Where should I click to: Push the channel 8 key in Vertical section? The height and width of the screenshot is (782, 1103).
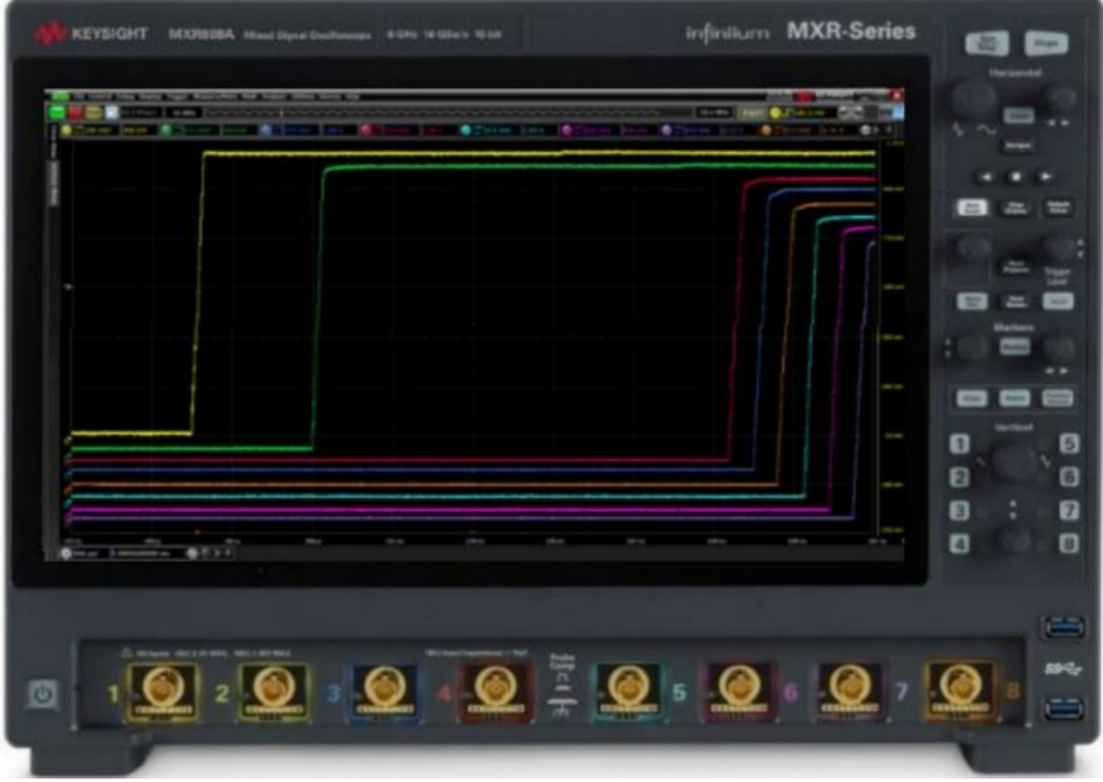(1069, 544)
